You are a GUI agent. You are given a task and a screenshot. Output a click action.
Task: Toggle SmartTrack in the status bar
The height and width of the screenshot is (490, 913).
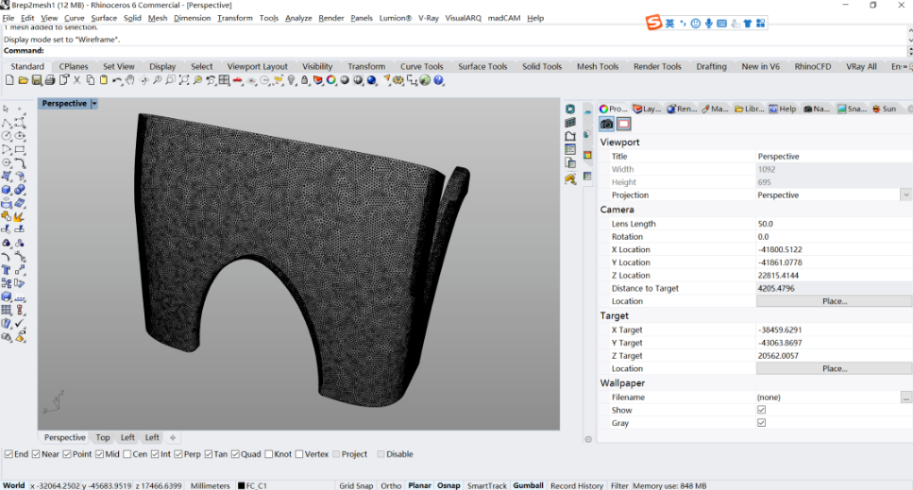pos(487,485)
